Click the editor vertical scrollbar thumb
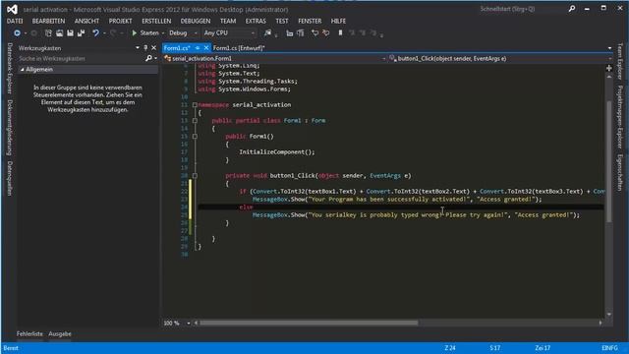This screenshot has height=354, width=629. (x=609, y=161)
